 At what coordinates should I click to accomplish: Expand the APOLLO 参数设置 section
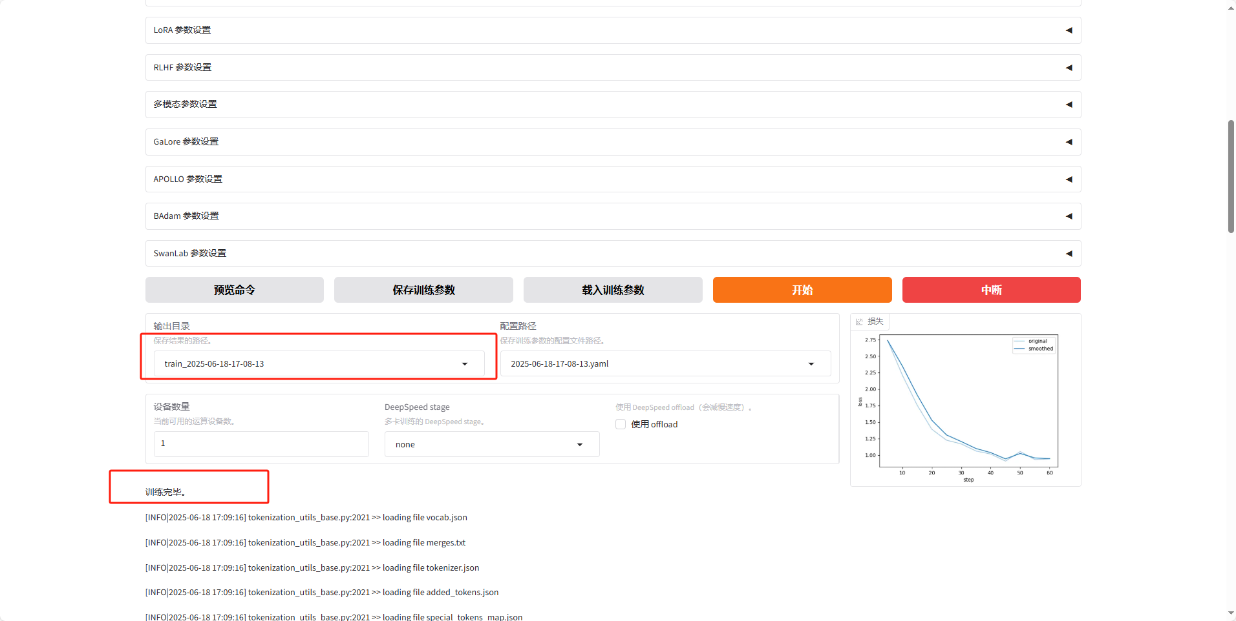(x=613, y=179)
